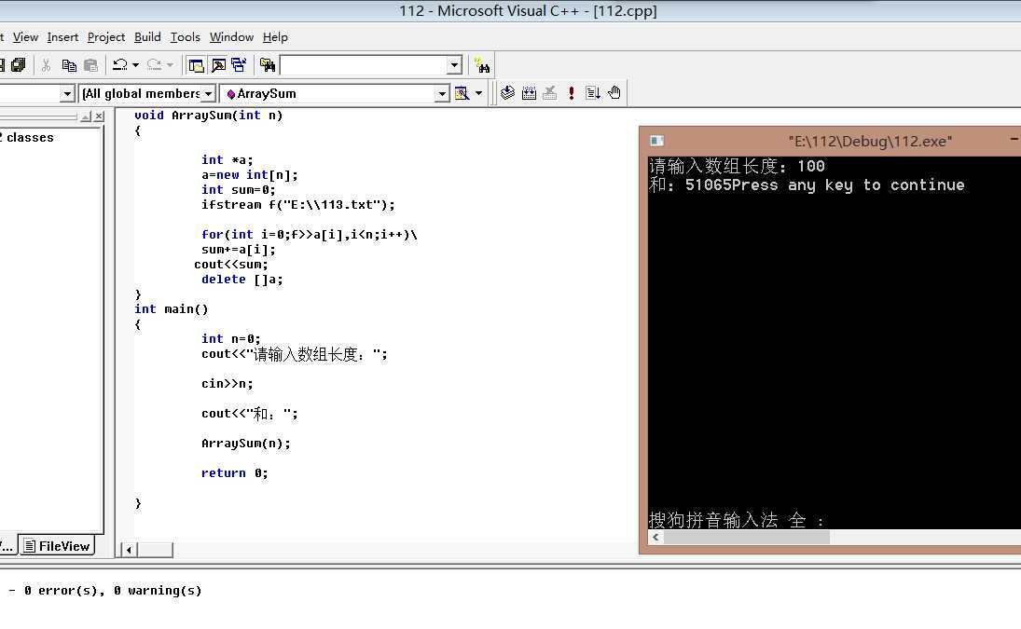This screenshot has height=629, width=1021.
Task: Click the Build toolbar icon
Action: 529,93
